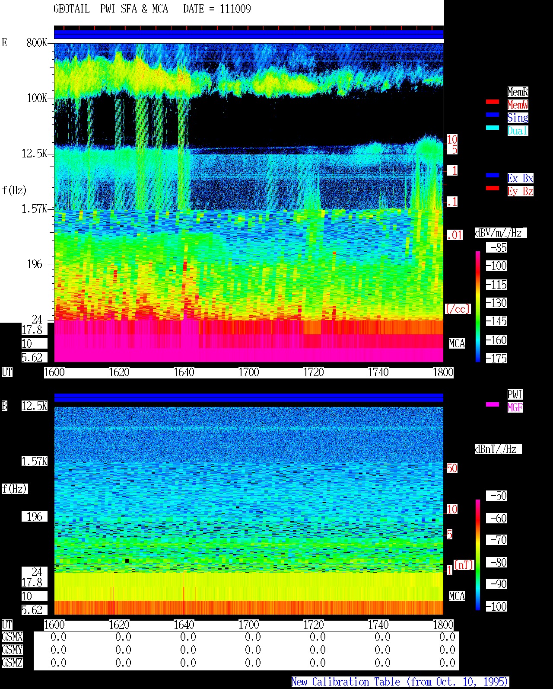Click the dBV/m/√Hz color scale bar

tap(478, 306)
